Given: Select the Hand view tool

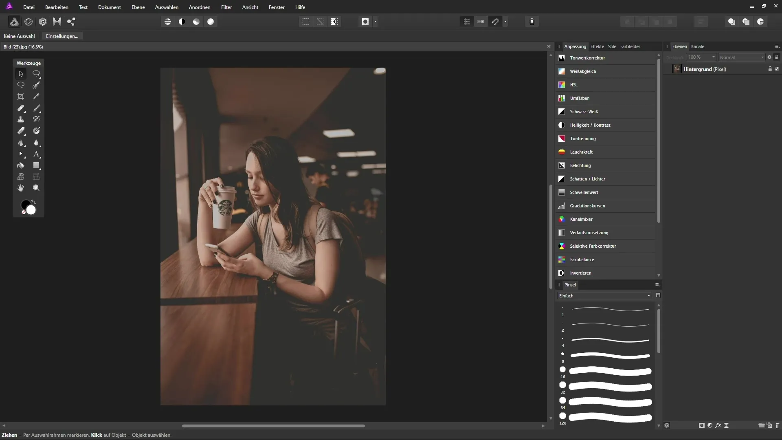Looking at the screenshot, I should click(x=21, y=188).
